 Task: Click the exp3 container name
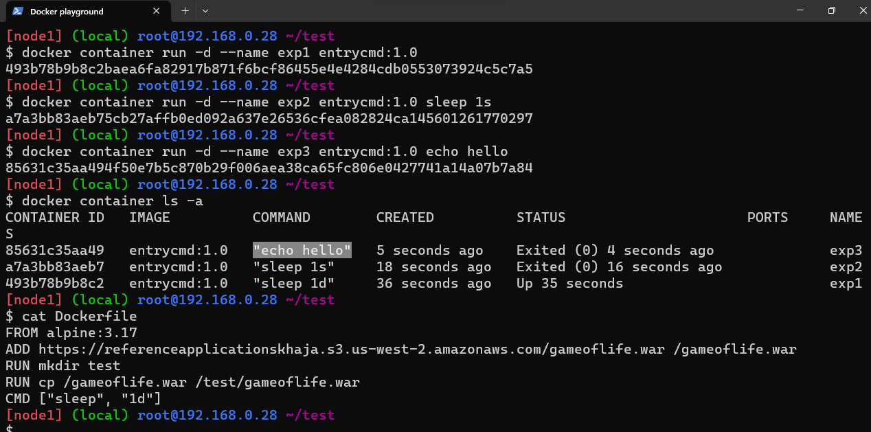[x=846, y=250]
